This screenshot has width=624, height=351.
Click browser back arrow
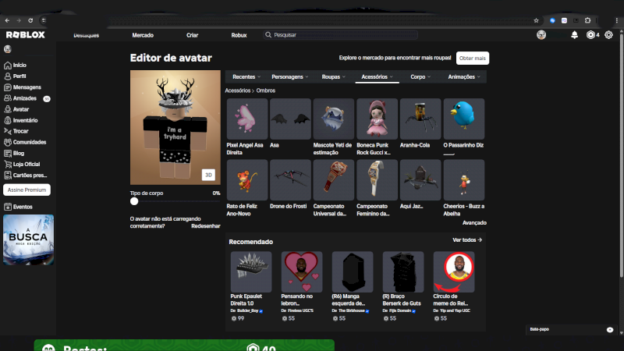click(x=7, y=20)
